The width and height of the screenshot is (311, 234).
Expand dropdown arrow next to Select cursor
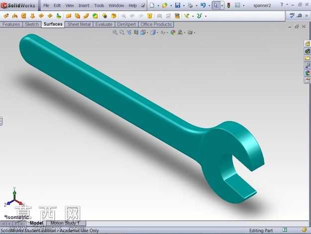222,6
